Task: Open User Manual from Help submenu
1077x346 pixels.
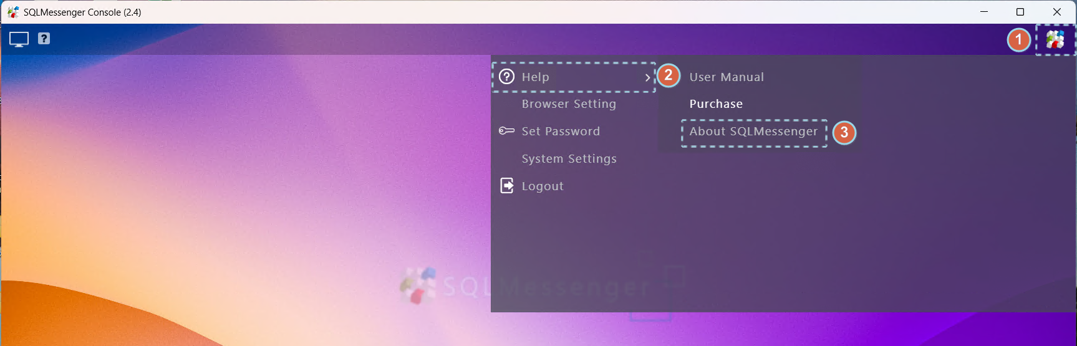Action: (x=727, y=77)
